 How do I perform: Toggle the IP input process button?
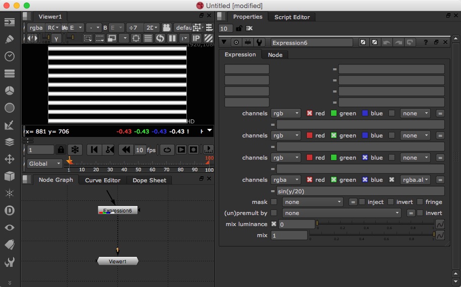point(196,38)
